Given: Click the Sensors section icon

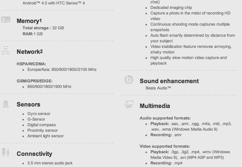Looking at the screenshot, I should click(x=5, y=104).
